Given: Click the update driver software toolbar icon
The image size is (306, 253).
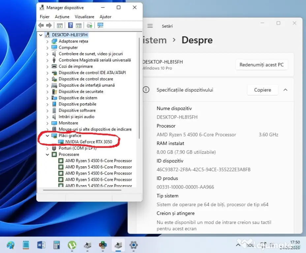Looking at the screenshot, I should [x=89, y=25].
